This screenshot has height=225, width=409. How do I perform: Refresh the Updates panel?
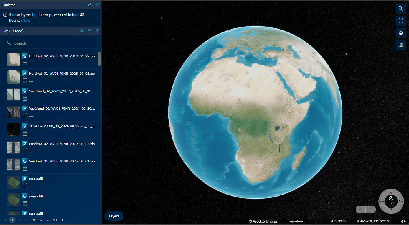[x=90, y=5]
